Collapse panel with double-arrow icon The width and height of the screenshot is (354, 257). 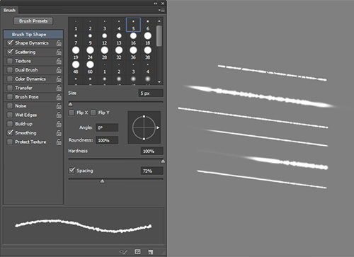pyautogui.click(x=156, y=4)
